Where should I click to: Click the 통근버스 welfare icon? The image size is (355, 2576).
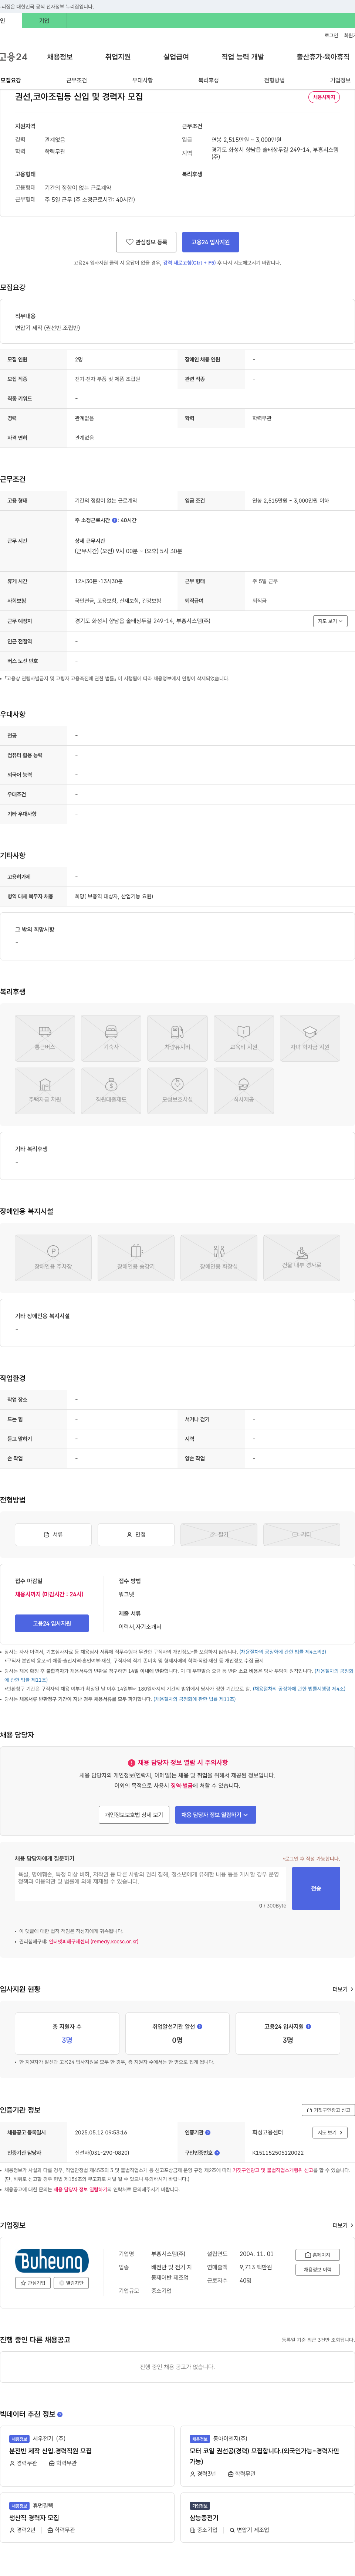click(x=45, y=1038)
